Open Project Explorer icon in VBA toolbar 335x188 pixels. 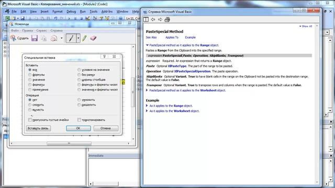95,18
